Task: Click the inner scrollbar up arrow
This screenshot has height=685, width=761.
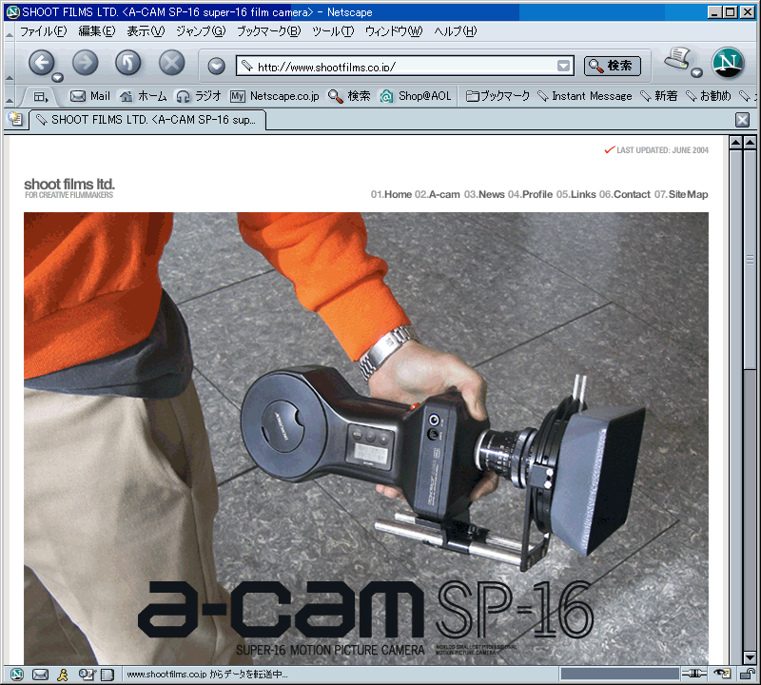Action: pos(735,143)
